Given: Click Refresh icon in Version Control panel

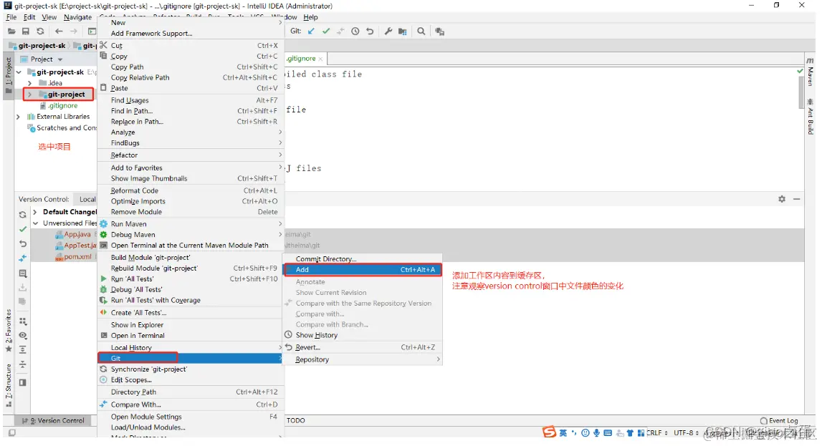Looking at the screenshot, I should (22, 215).
